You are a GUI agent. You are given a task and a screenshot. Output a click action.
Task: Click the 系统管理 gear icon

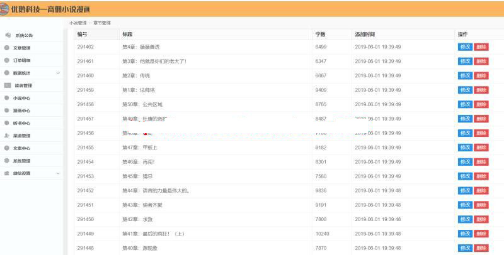(7, 161)
